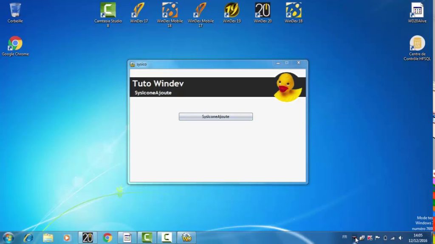Click the 'Tuto Windev' heading text

coord(158,83)
